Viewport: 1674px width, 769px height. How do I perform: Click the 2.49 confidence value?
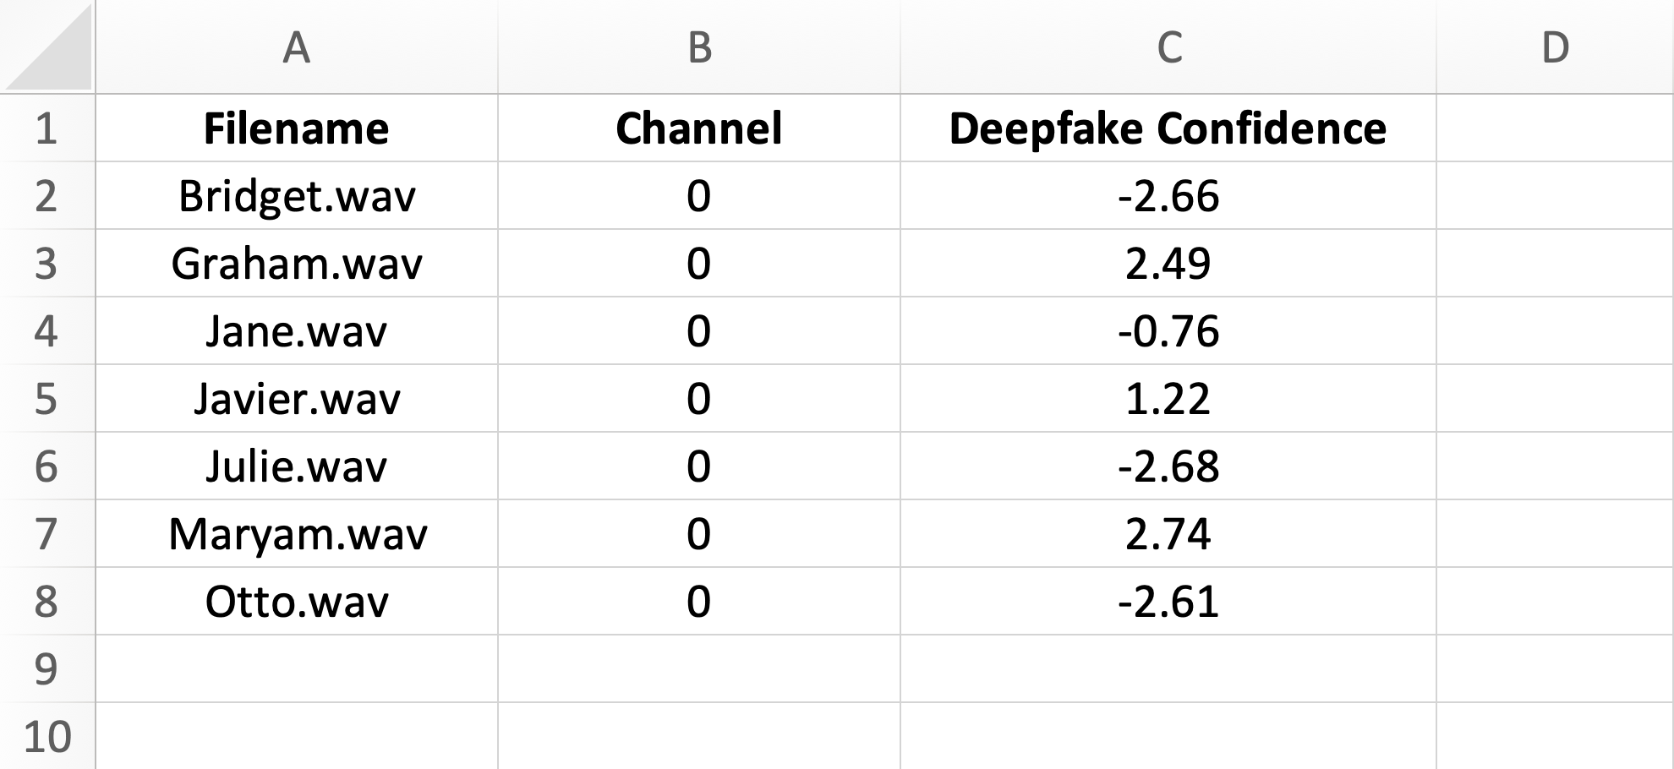tap(1168, 263)
